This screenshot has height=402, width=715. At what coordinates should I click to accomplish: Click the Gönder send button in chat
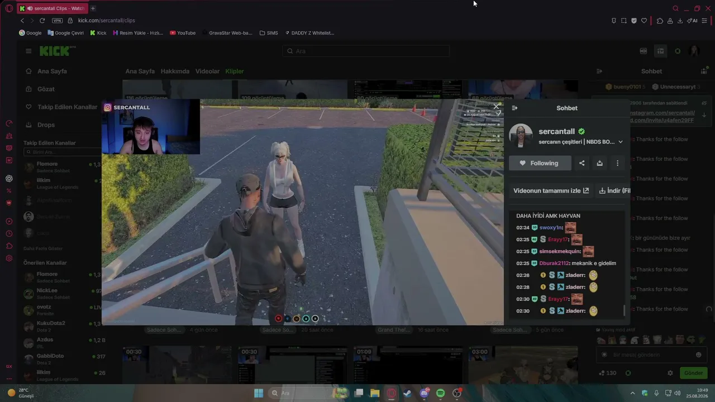(694, 373)
